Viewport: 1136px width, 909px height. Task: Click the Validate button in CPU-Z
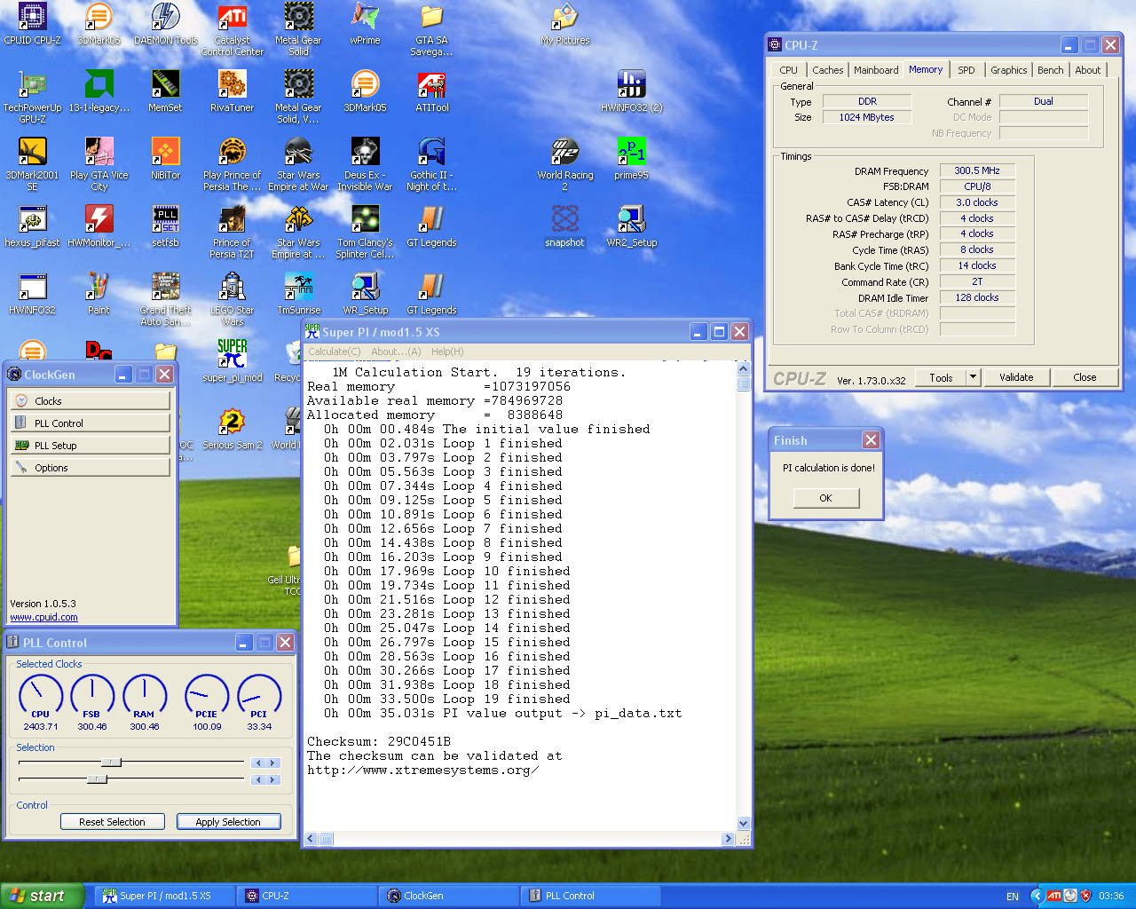tap(1016, 377)
